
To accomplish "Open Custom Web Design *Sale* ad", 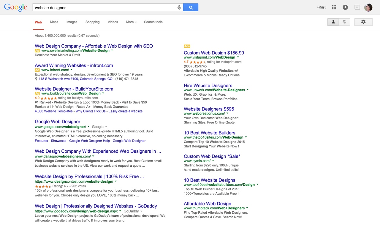I will tap(212, 156).
